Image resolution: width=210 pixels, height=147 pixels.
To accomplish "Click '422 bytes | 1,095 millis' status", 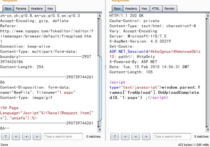I will [x=193, y=145].
